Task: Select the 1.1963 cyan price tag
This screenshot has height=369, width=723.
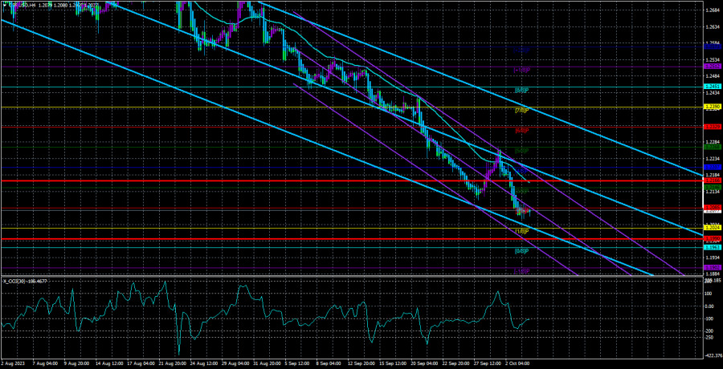Action: [711, 247]
